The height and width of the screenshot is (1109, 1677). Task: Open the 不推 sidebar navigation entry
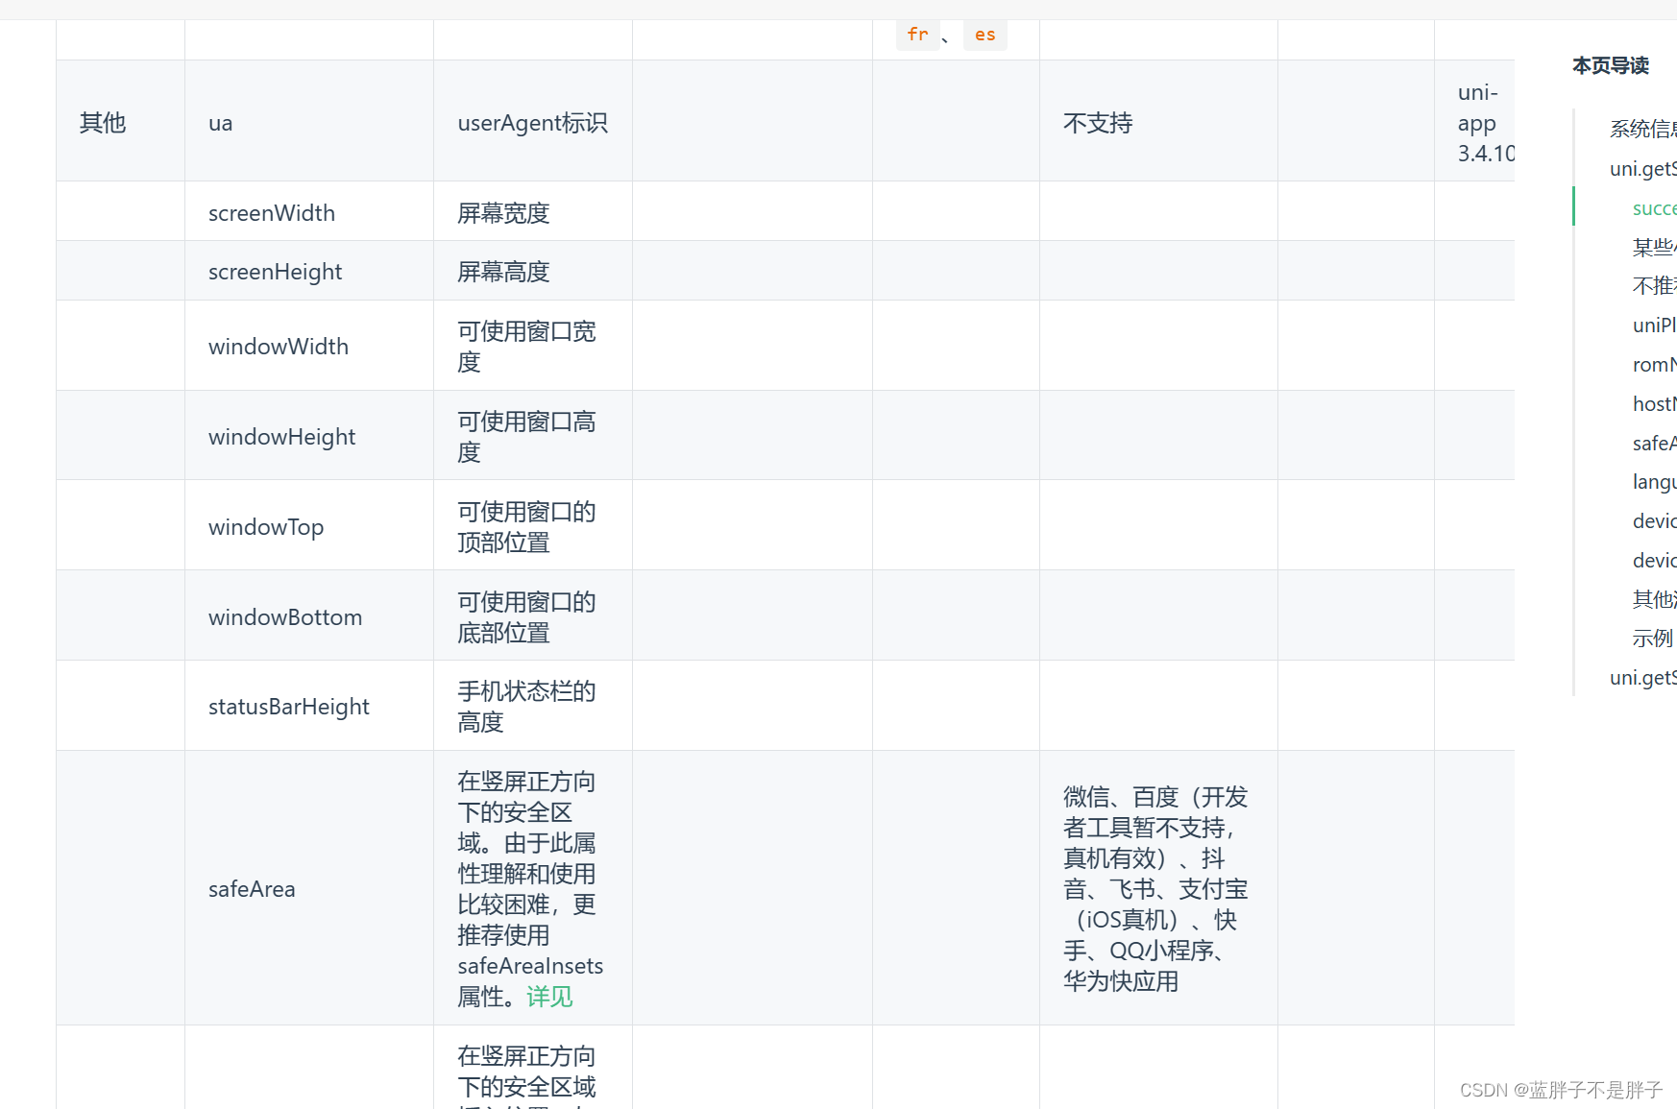tap(1654, 285)
